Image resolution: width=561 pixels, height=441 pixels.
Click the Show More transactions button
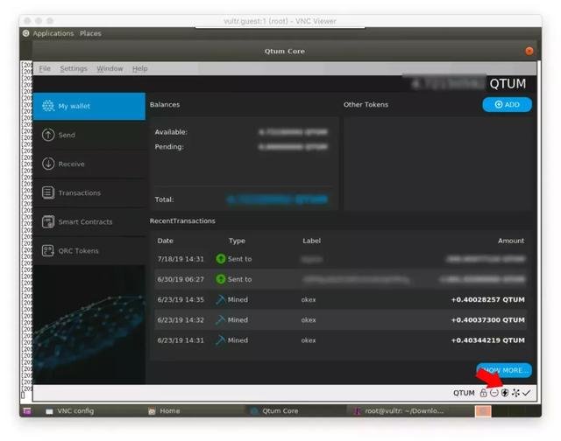pos(504,370)
